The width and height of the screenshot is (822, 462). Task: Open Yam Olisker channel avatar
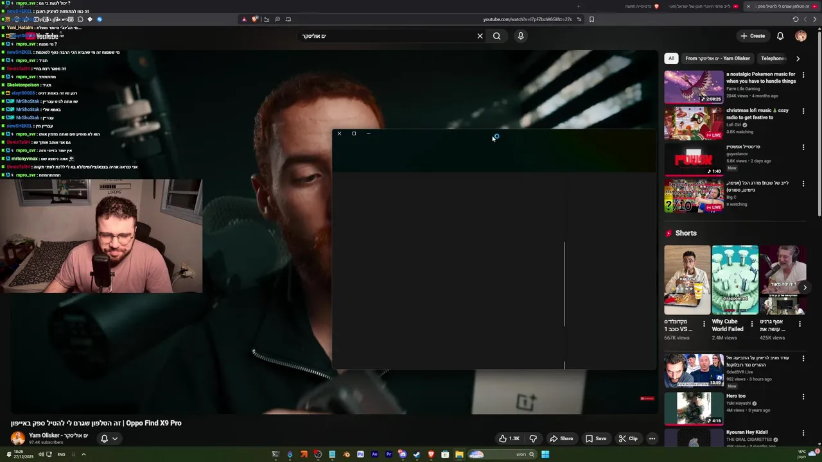[x=18, y=438]
